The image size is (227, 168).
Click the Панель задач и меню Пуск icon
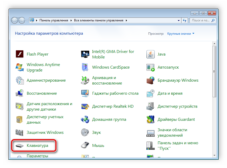(150, 146)
